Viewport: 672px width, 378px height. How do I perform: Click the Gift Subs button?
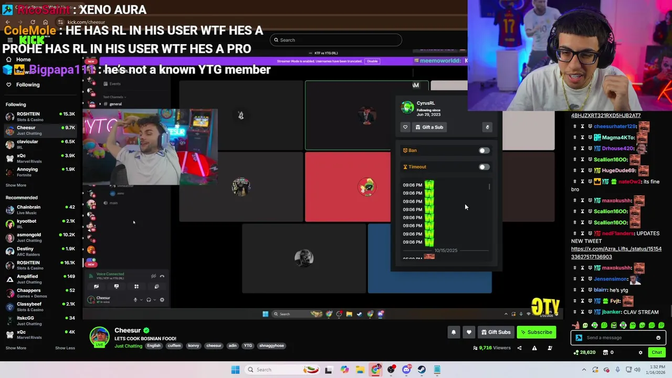tap(496, 332)
